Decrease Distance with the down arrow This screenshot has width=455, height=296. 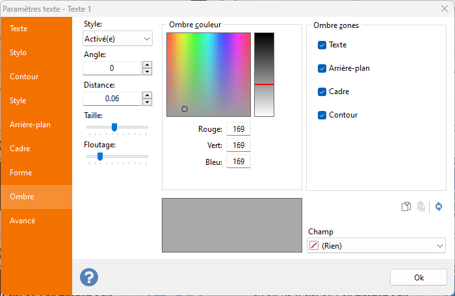pyautogui.click(x=147, y=102)
